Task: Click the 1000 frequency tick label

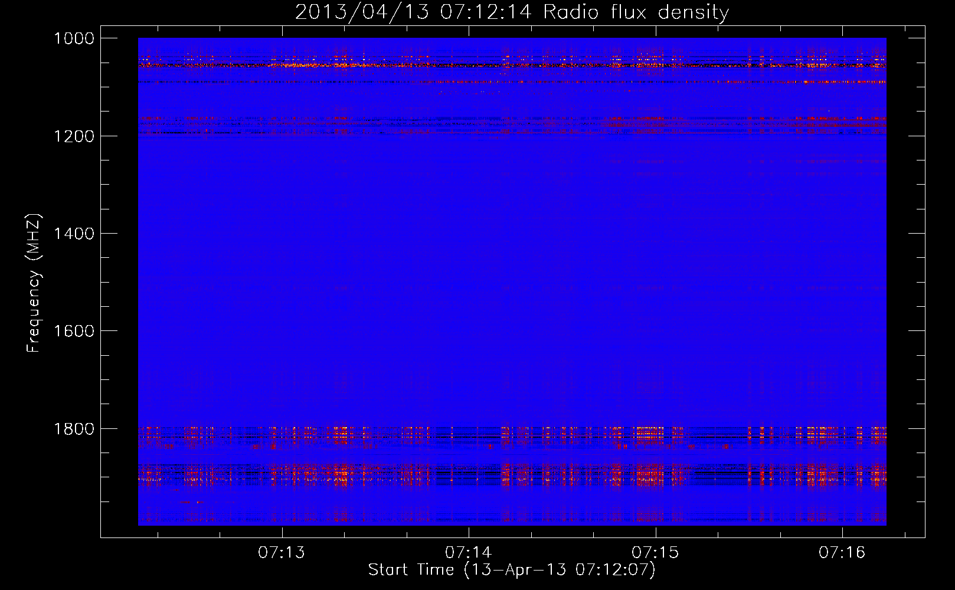Action: (x=74, y=38)
